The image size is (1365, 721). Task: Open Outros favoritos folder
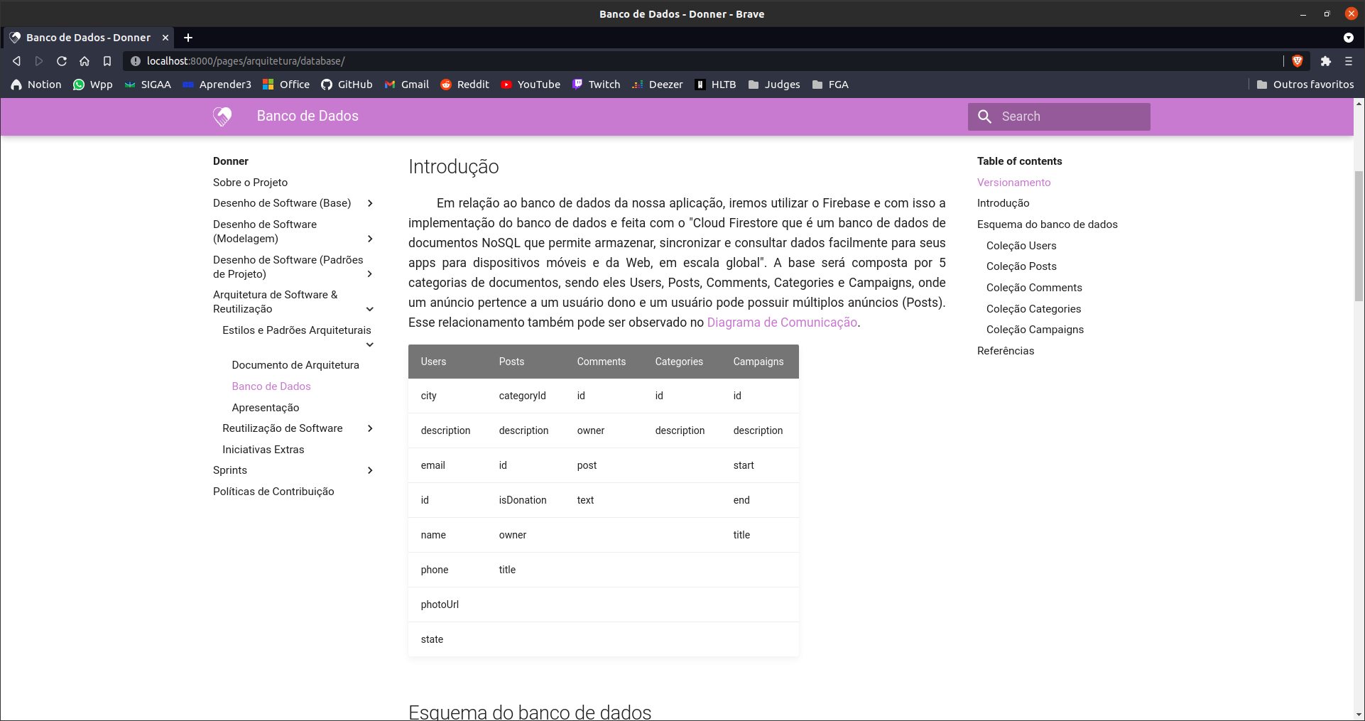click(x=1305, y=85)
